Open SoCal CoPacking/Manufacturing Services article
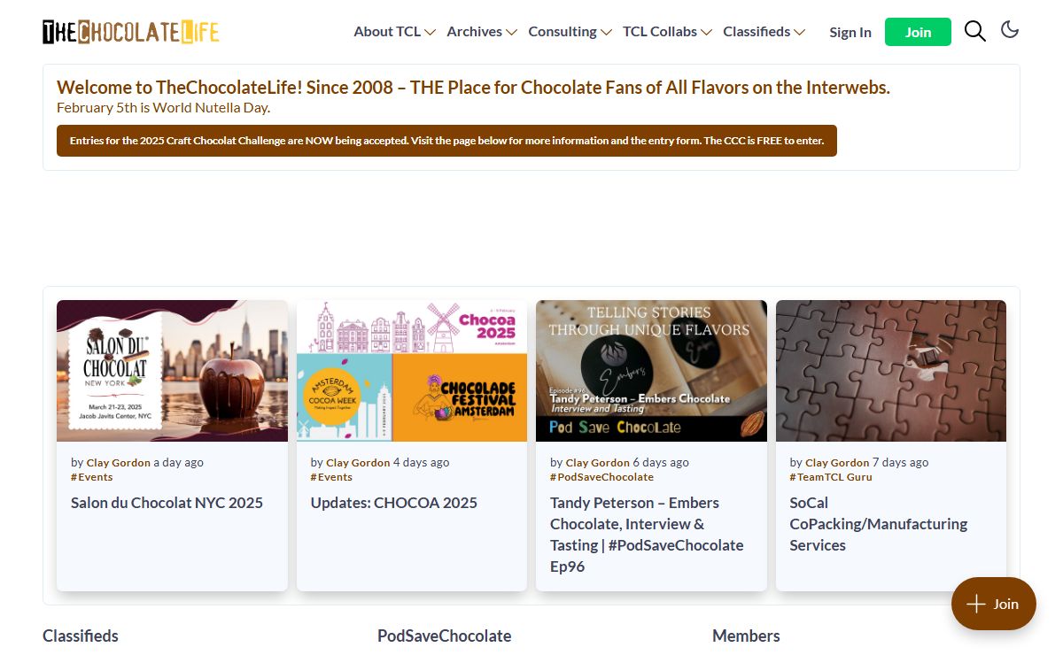Screen dimensions: 1063x655 pyautogui.click(x=879, y=524)
